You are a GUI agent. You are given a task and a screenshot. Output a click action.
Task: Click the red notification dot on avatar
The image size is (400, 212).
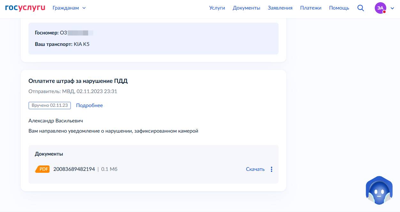pyautogui.click(x=384, y=12)
